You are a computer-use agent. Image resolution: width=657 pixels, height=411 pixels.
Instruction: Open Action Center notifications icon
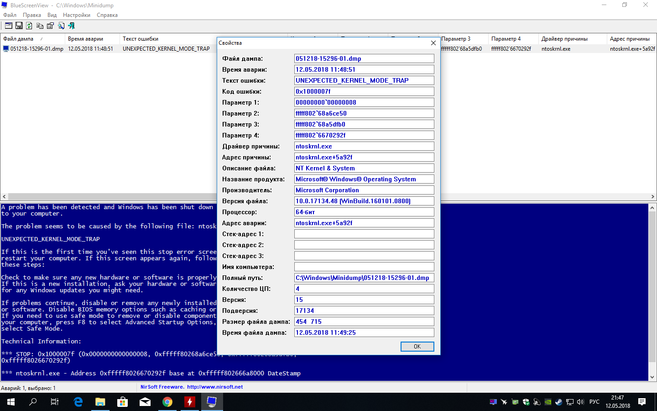(642, 402)
